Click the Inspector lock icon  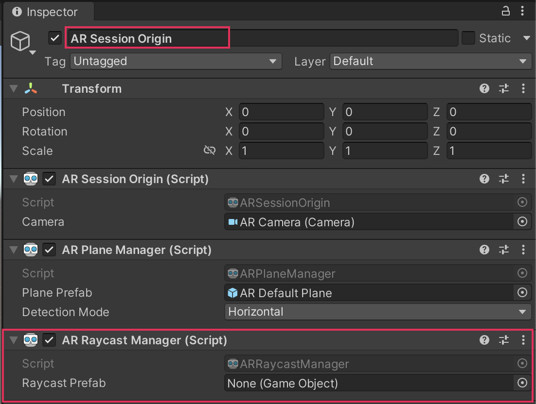pyautogui.click(x=506, y=11)
